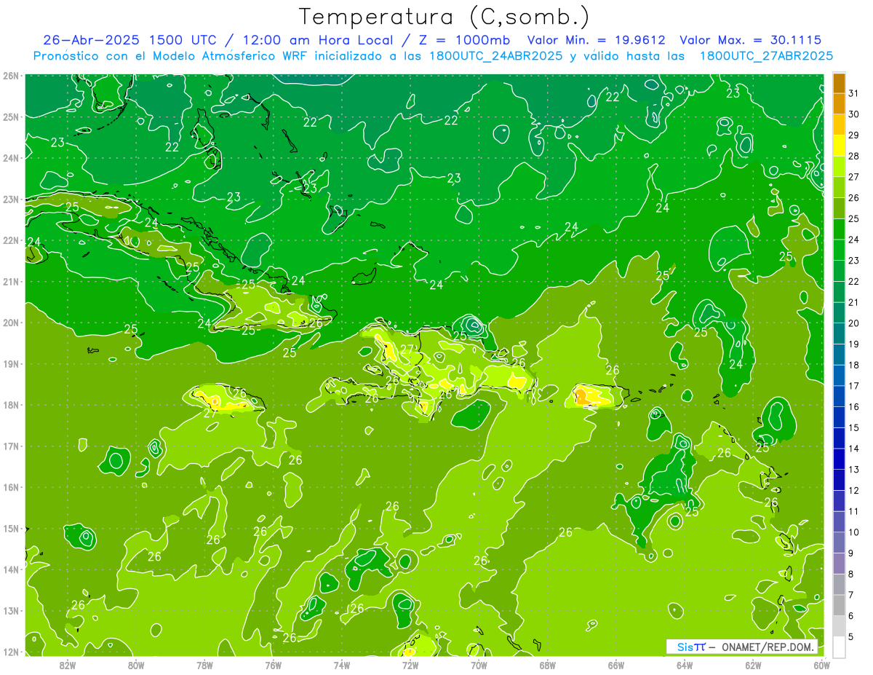873x675 pixels.
Task: Select the legend number "29" on color bar
Action: click(x=853, y=135)
